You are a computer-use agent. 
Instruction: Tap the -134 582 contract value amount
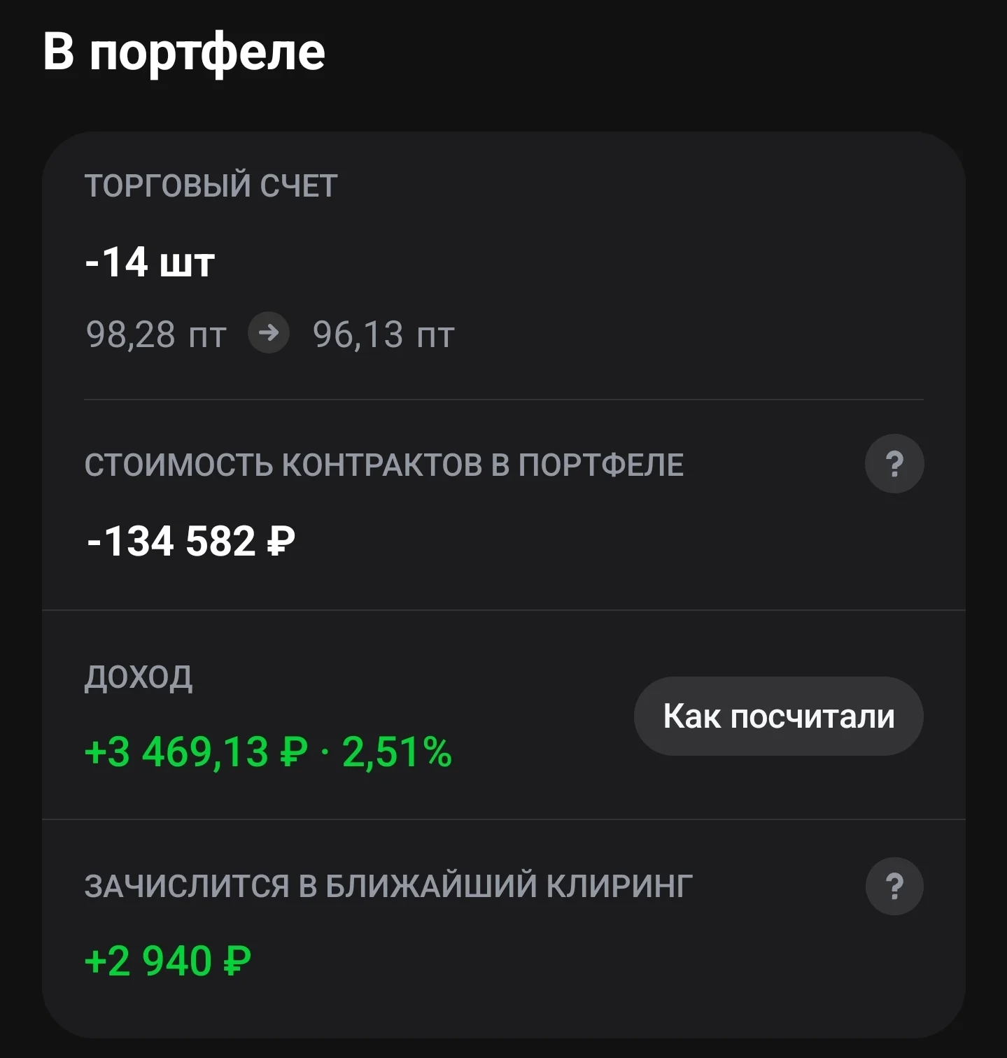click(x=171, y=542)
